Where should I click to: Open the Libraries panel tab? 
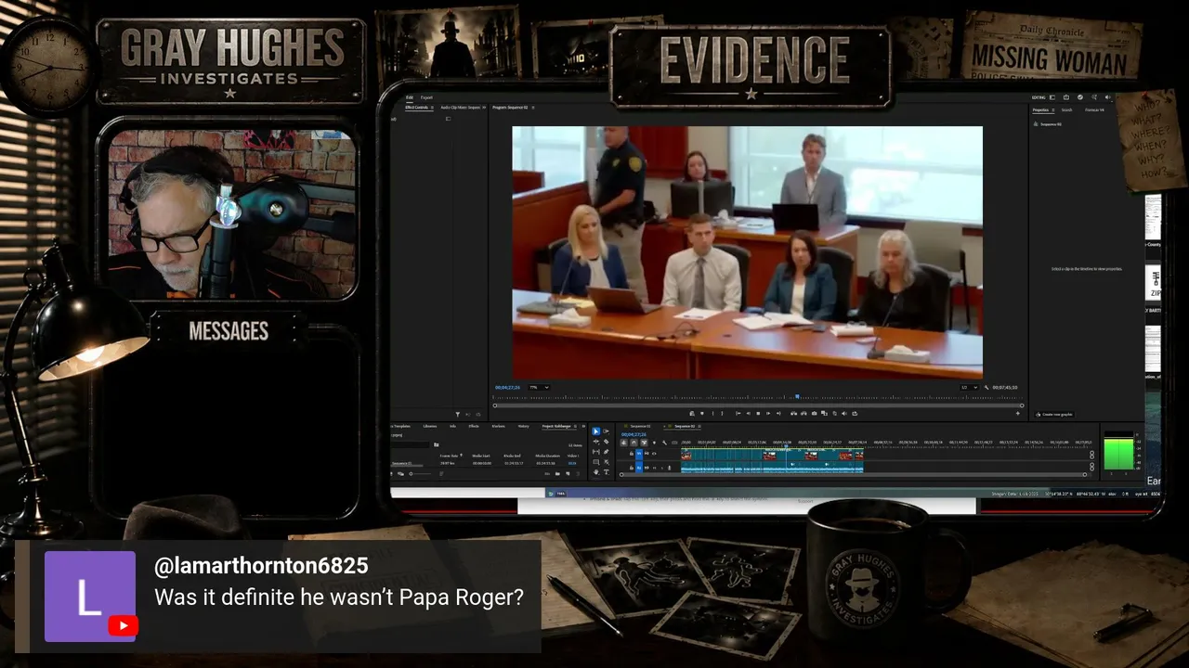click(430, 426)
